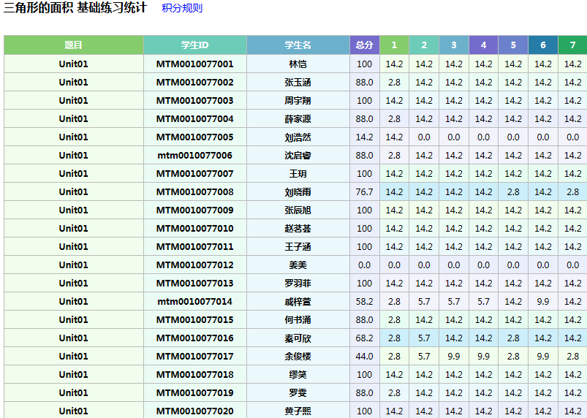Select student ID MTM0010077010

195,229
